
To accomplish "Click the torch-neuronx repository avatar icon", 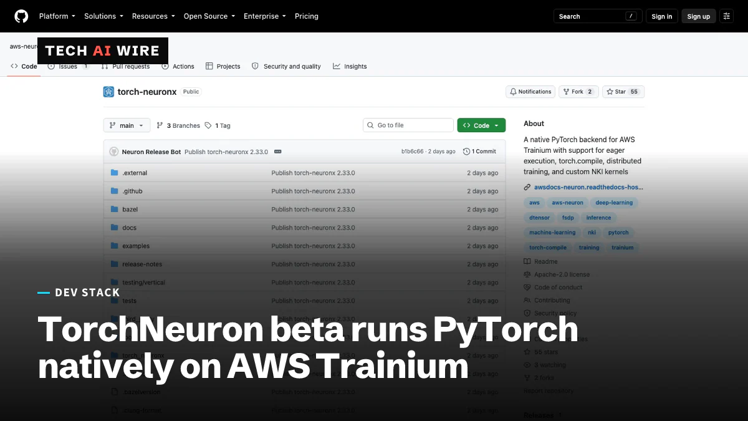I will click(108, 92).
